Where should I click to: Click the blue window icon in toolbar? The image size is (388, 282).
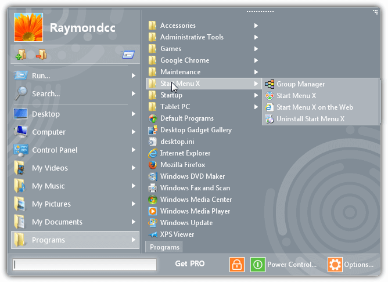point(128,55)
